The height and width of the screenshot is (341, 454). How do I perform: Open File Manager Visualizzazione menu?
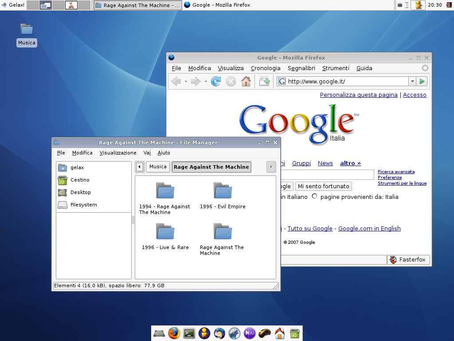pyautogui.click(x=118, y=153)
